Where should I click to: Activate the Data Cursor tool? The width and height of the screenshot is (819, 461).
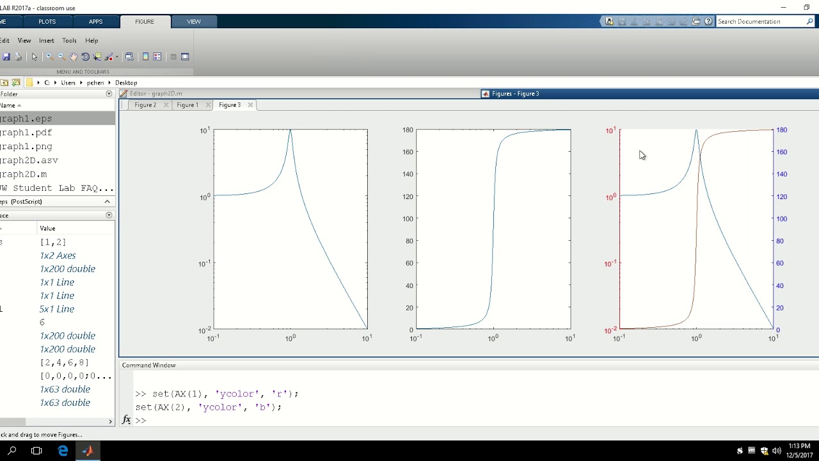pyautogui.click(x=97, y=57)
